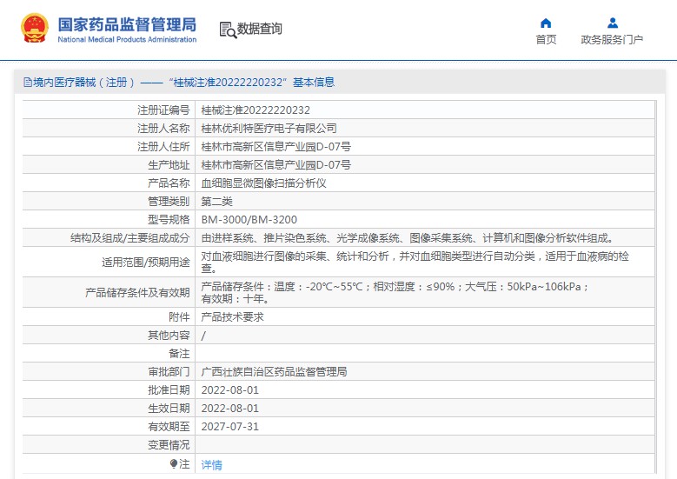Click the 变更情况 row label

(169, 444)
